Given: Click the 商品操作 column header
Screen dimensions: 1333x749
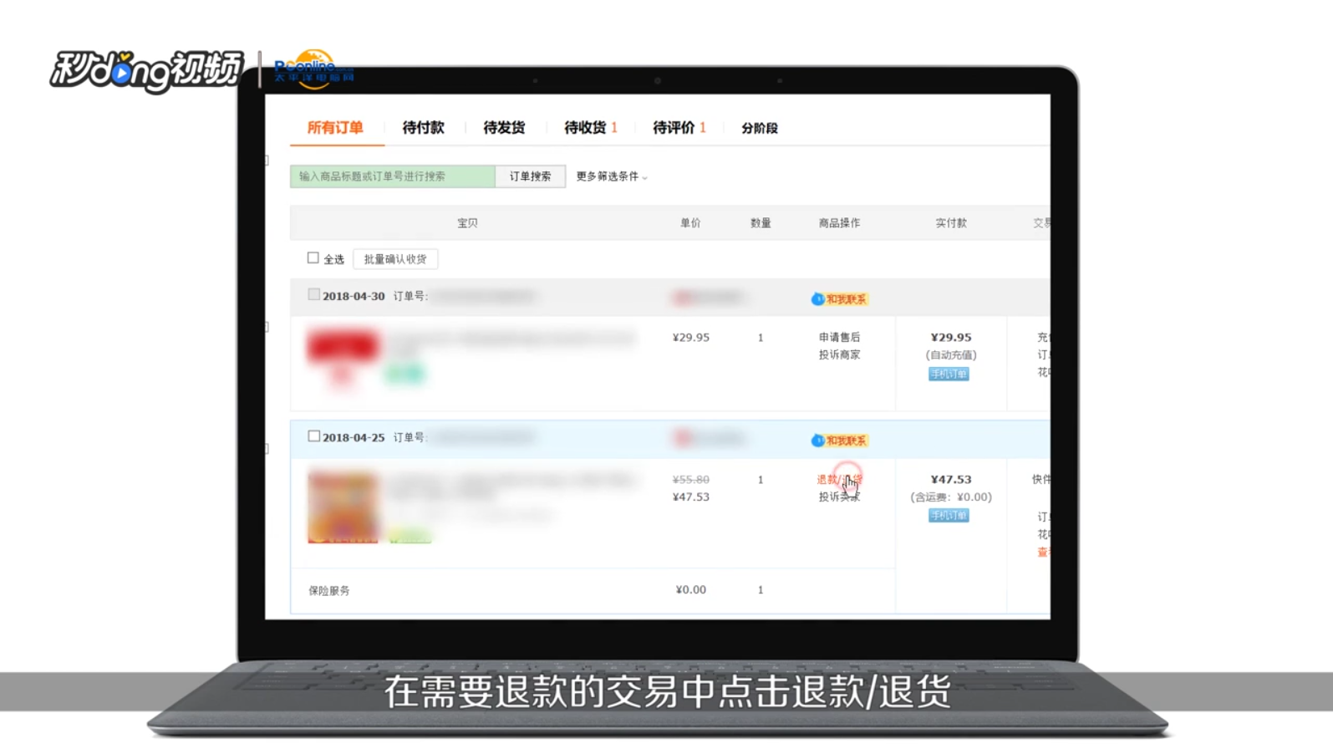Looking at the screenshot, I should [839, 223].
